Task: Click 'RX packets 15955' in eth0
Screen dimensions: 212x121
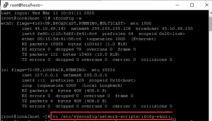Action: 42,44
